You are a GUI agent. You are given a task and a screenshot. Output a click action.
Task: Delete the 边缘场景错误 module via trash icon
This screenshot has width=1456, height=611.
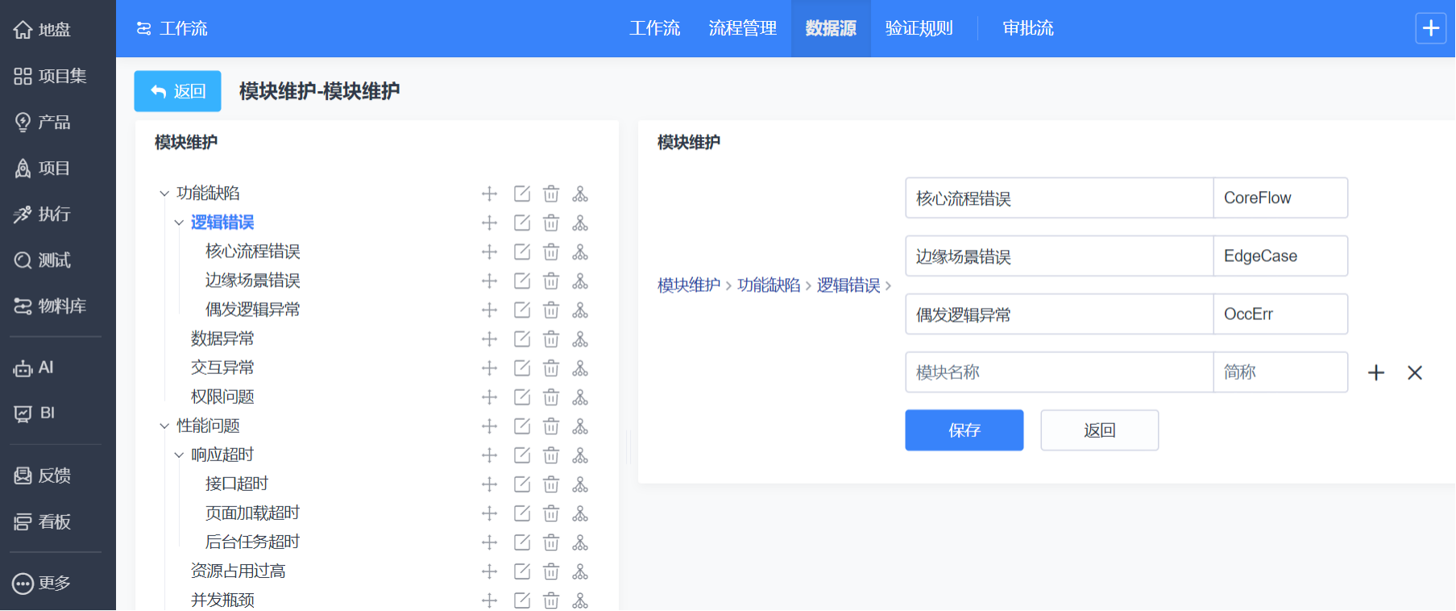551,281
